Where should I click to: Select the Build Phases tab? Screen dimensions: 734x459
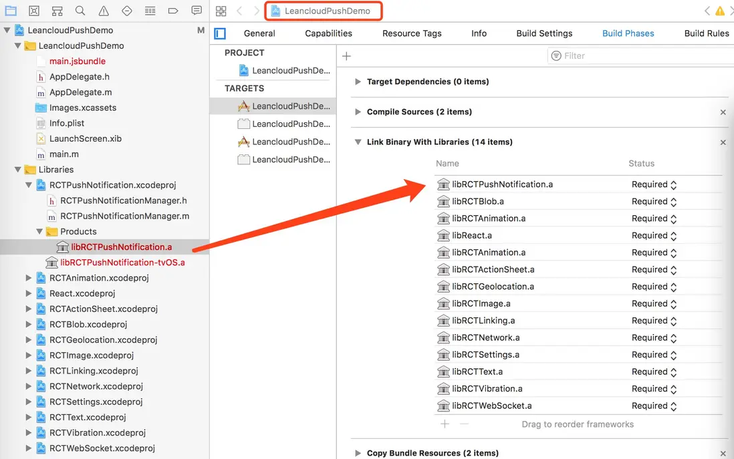pyautogui.click(x=628, y=33)
